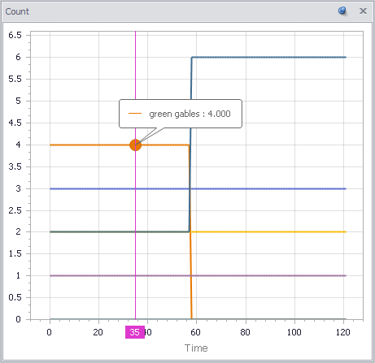This screenshot has height=363, width=375.
Task: Select the blue series line at 3
Action: 198,188
